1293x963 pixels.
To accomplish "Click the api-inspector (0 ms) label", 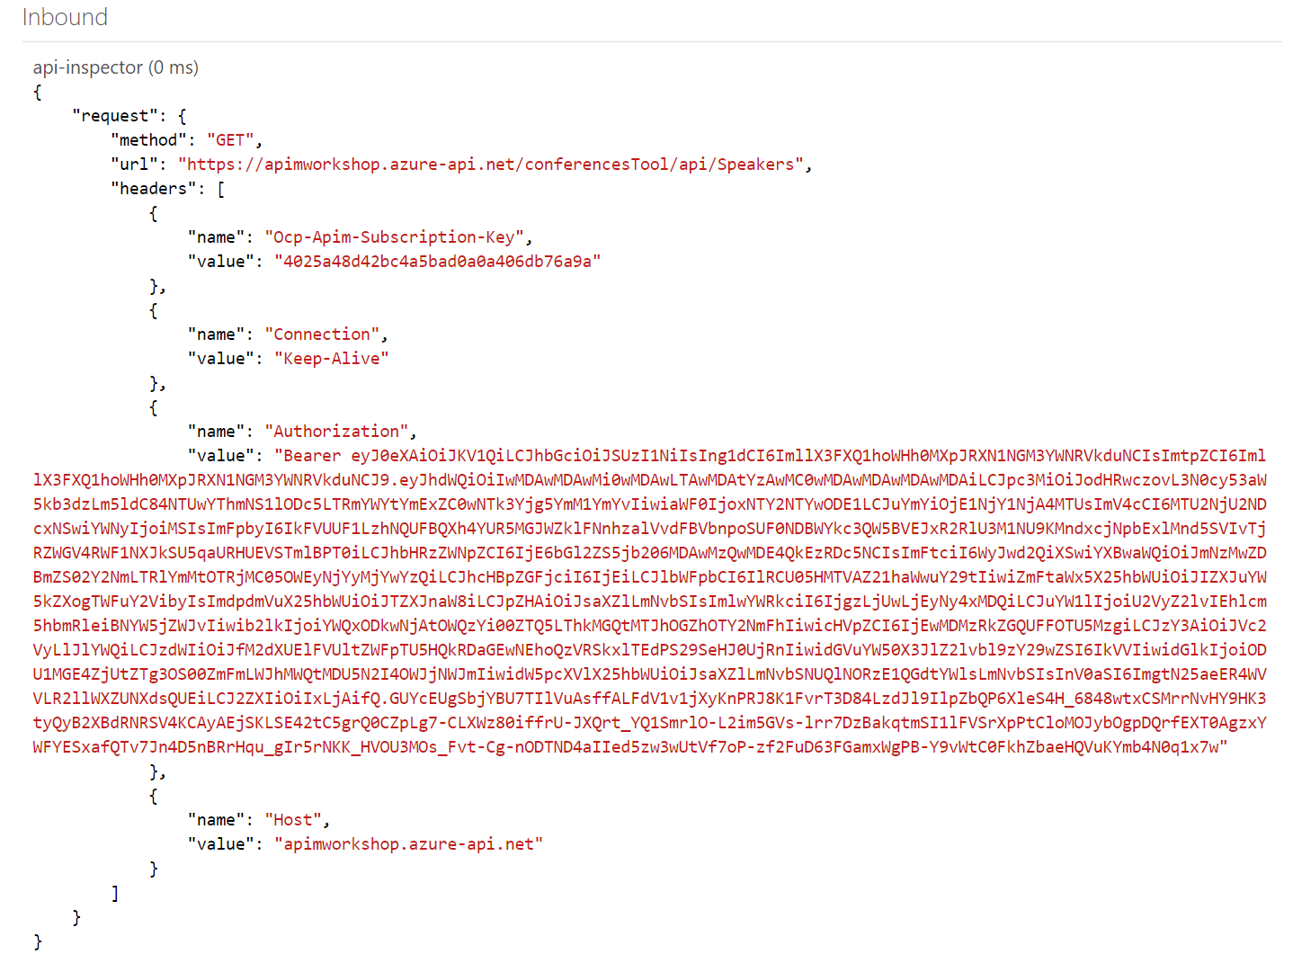I will coord(115,67).
